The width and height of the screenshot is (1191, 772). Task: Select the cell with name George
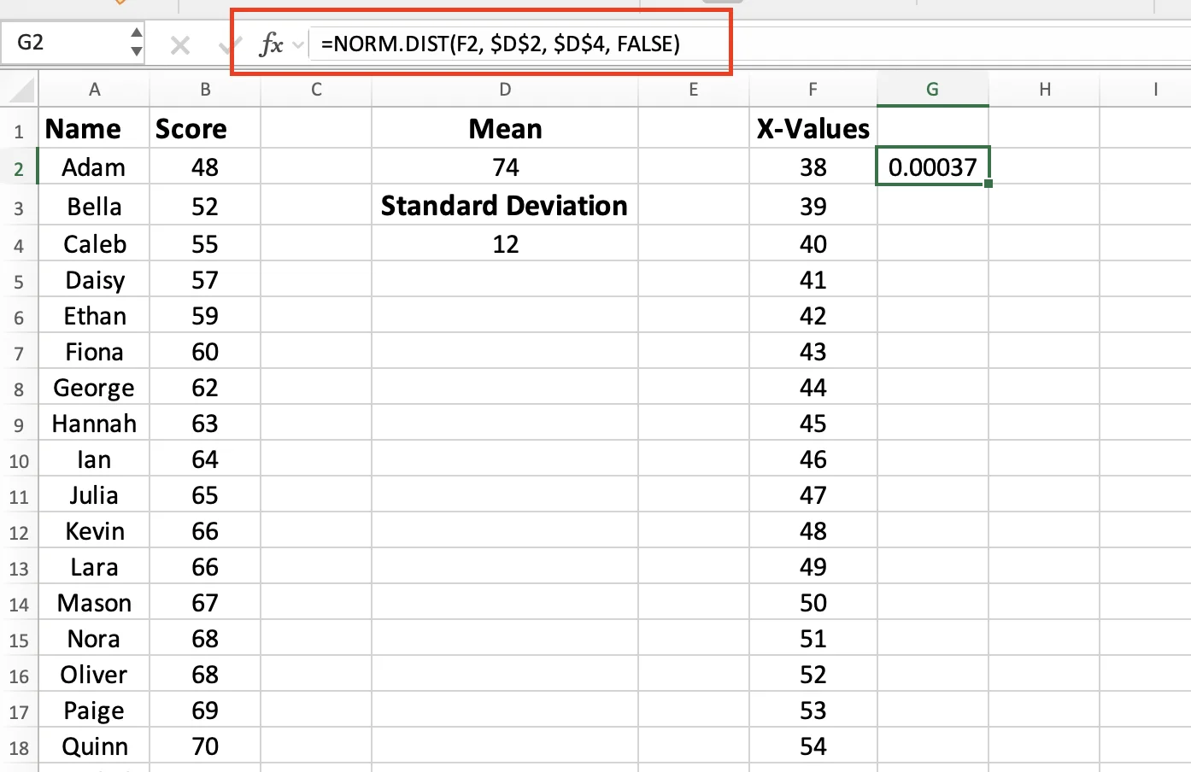[x=94, y=387]
